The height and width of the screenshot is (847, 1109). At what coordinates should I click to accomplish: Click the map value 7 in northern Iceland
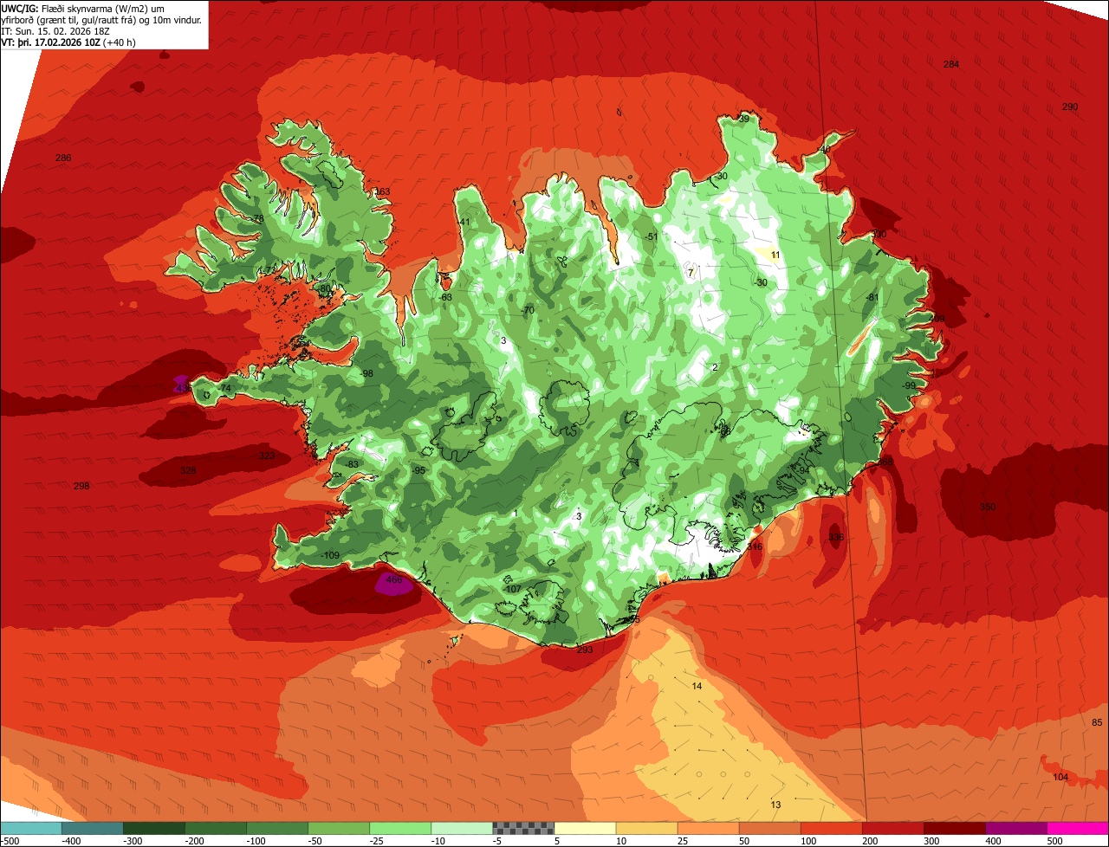coord(691,273)
